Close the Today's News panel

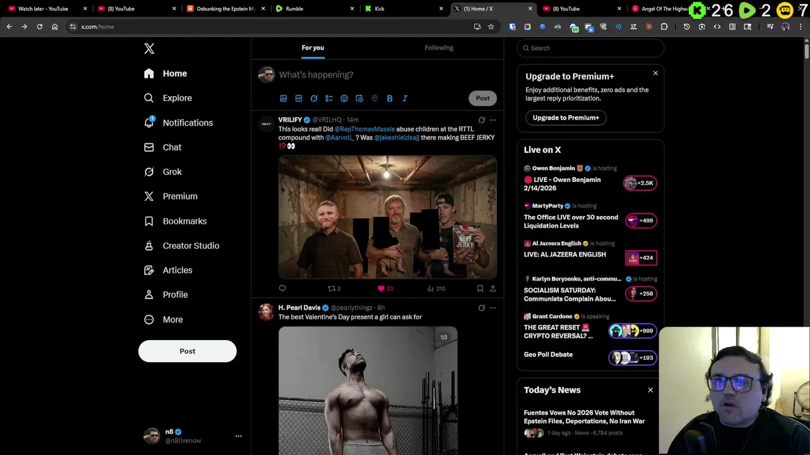coord(651,390)
